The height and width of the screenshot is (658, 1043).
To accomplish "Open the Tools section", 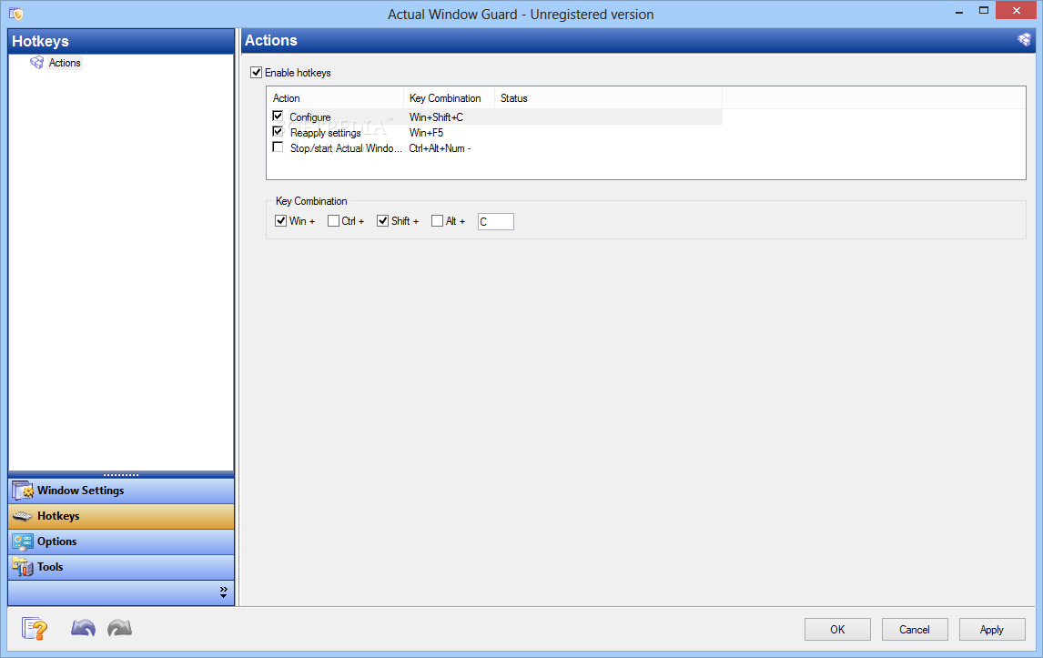I will pyautogui.click(x=121, y=567).
